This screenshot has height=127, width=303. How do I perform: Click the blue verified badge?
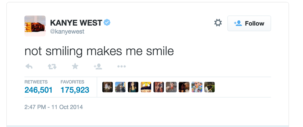pyautogui.click(x=107, y=23)
